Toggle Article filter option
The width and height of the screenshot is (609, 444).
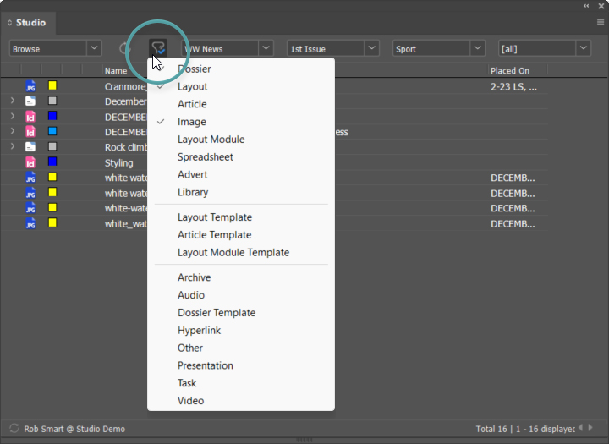(241, 104)
